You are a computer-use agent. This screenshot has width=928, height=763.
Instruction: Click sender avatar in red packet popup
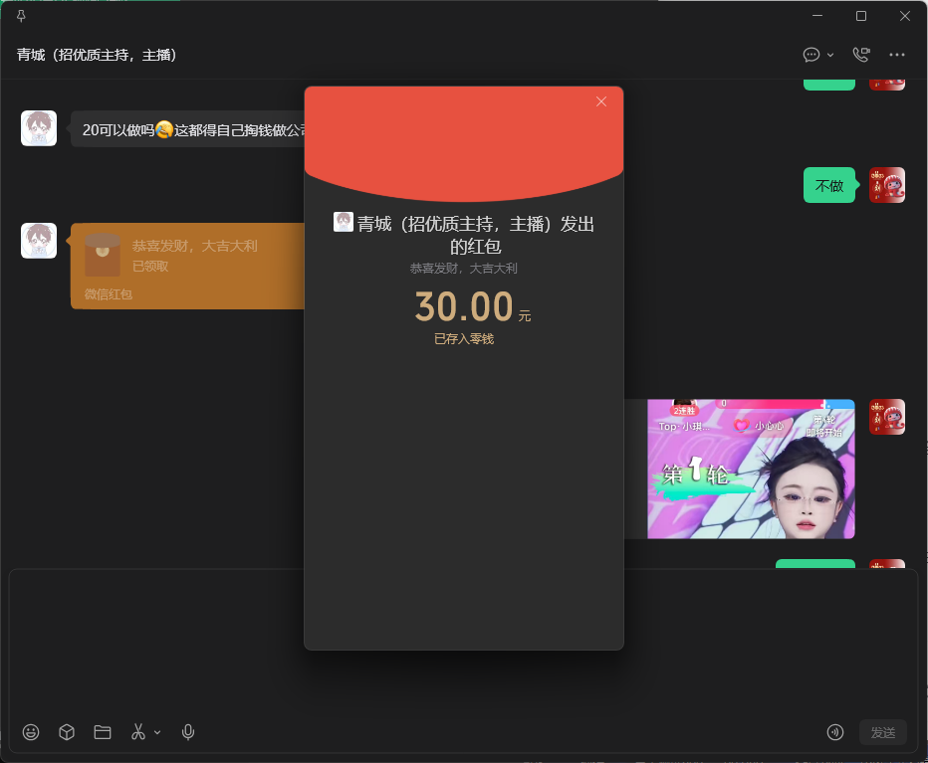pyautogui.click(x=344, y=222)
